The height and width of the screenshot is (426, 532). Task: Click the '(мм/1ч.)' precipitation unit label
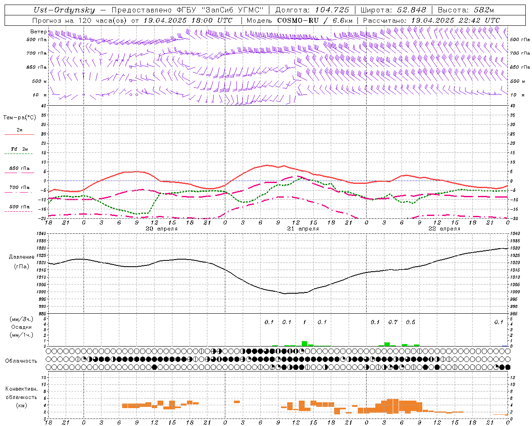click(21, 335)
